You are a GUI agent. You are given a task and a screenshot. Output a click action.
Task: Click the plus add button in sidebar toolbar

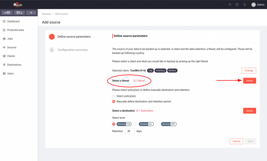(31, 13)
